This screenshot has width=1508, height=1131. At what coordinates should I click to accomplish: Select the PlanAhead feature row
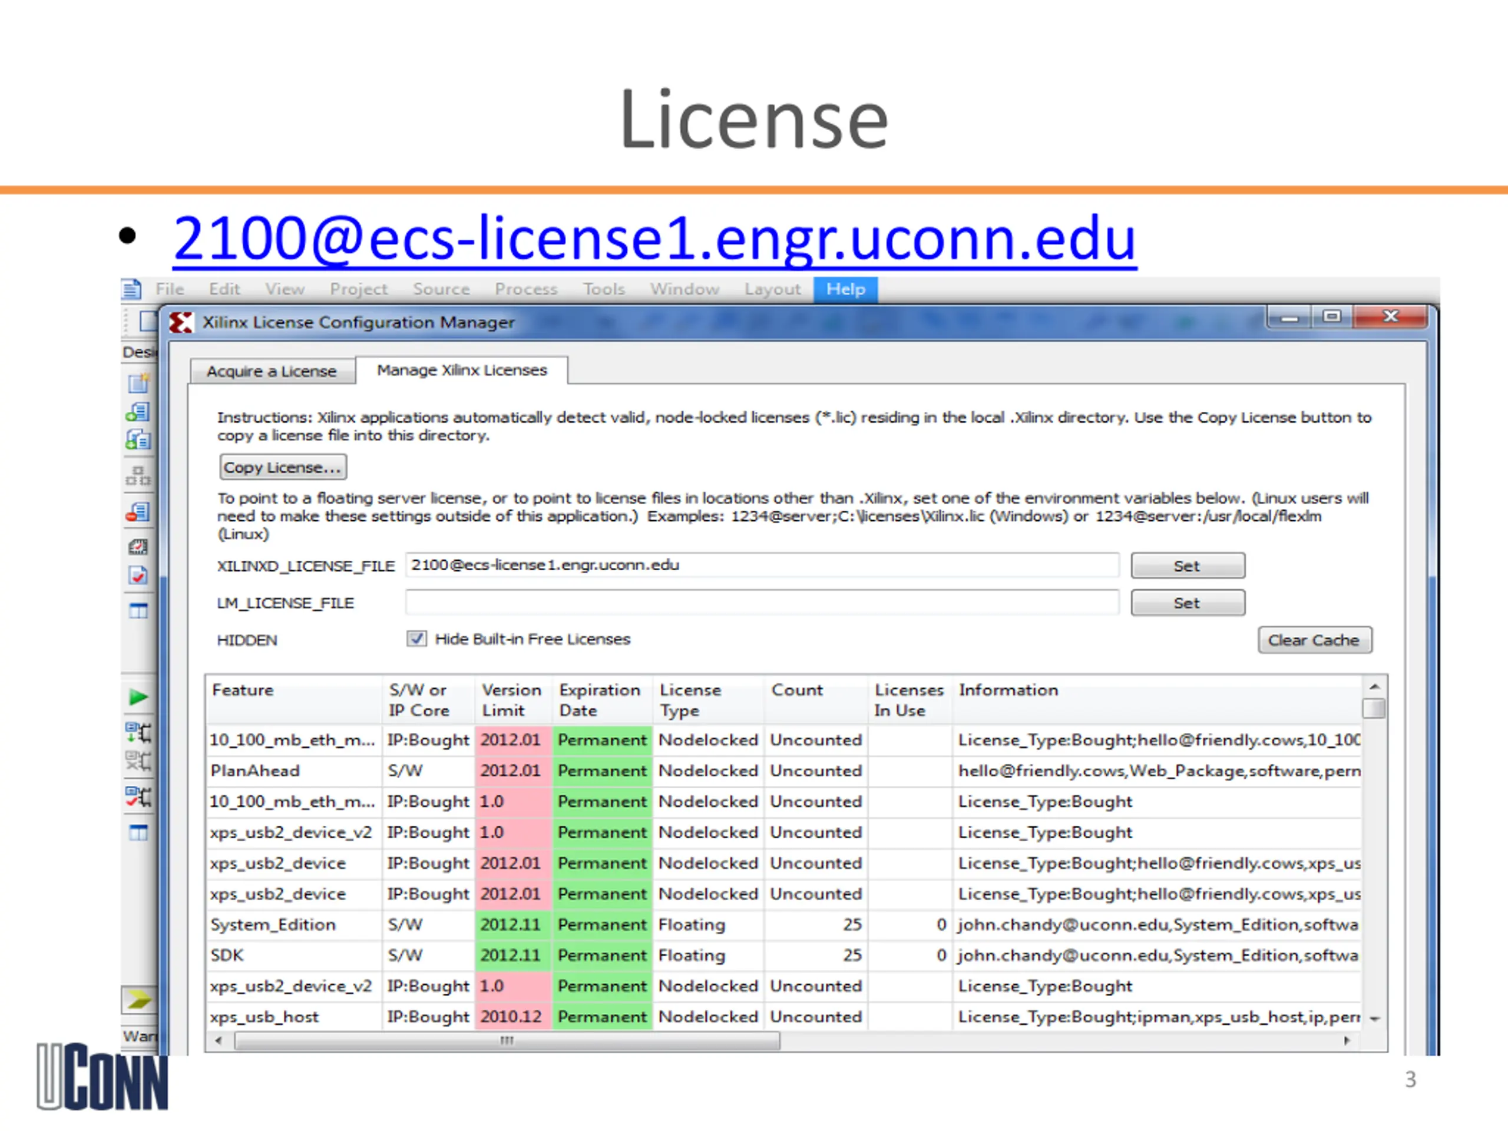pyautogui.click(x=784, y=770)
